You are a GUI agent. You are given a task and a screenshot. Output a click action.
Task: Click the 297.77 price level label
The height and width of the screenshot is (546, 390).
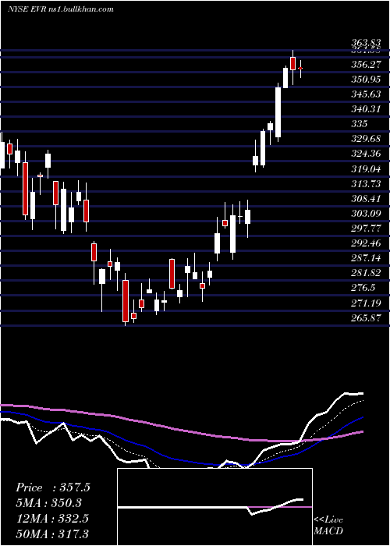[366, 228]
